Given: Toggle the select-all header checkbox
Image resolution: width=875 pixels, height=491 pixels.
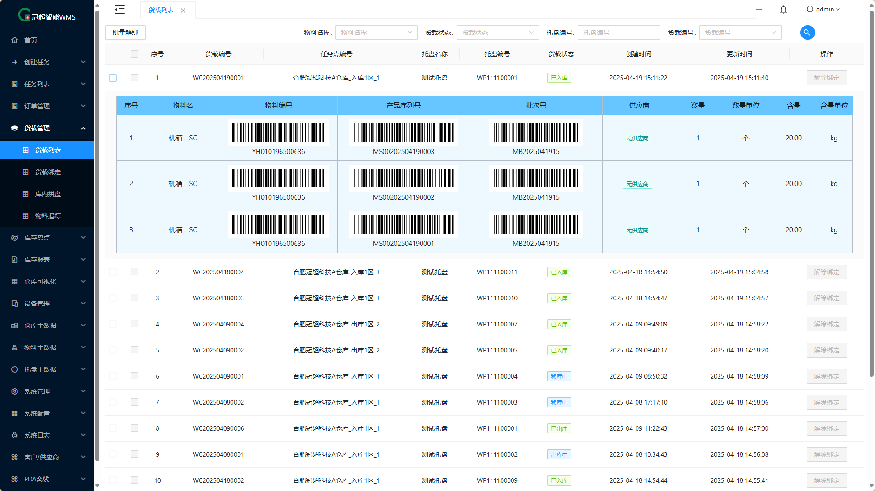Looking at the screenshot, I should (x=135, y=54).
